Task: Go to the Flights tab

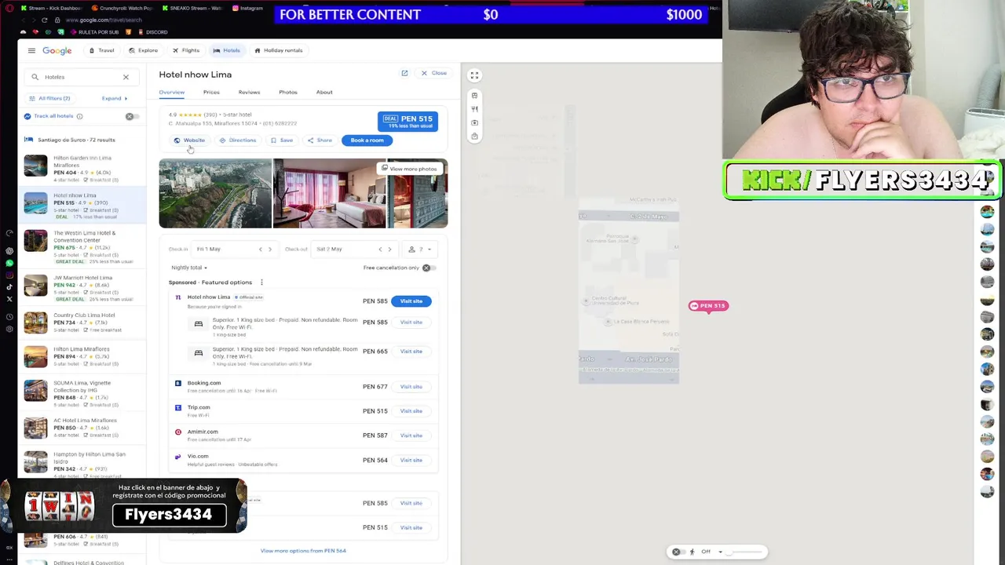Action: pyautogui.click(x=186, y=50)
